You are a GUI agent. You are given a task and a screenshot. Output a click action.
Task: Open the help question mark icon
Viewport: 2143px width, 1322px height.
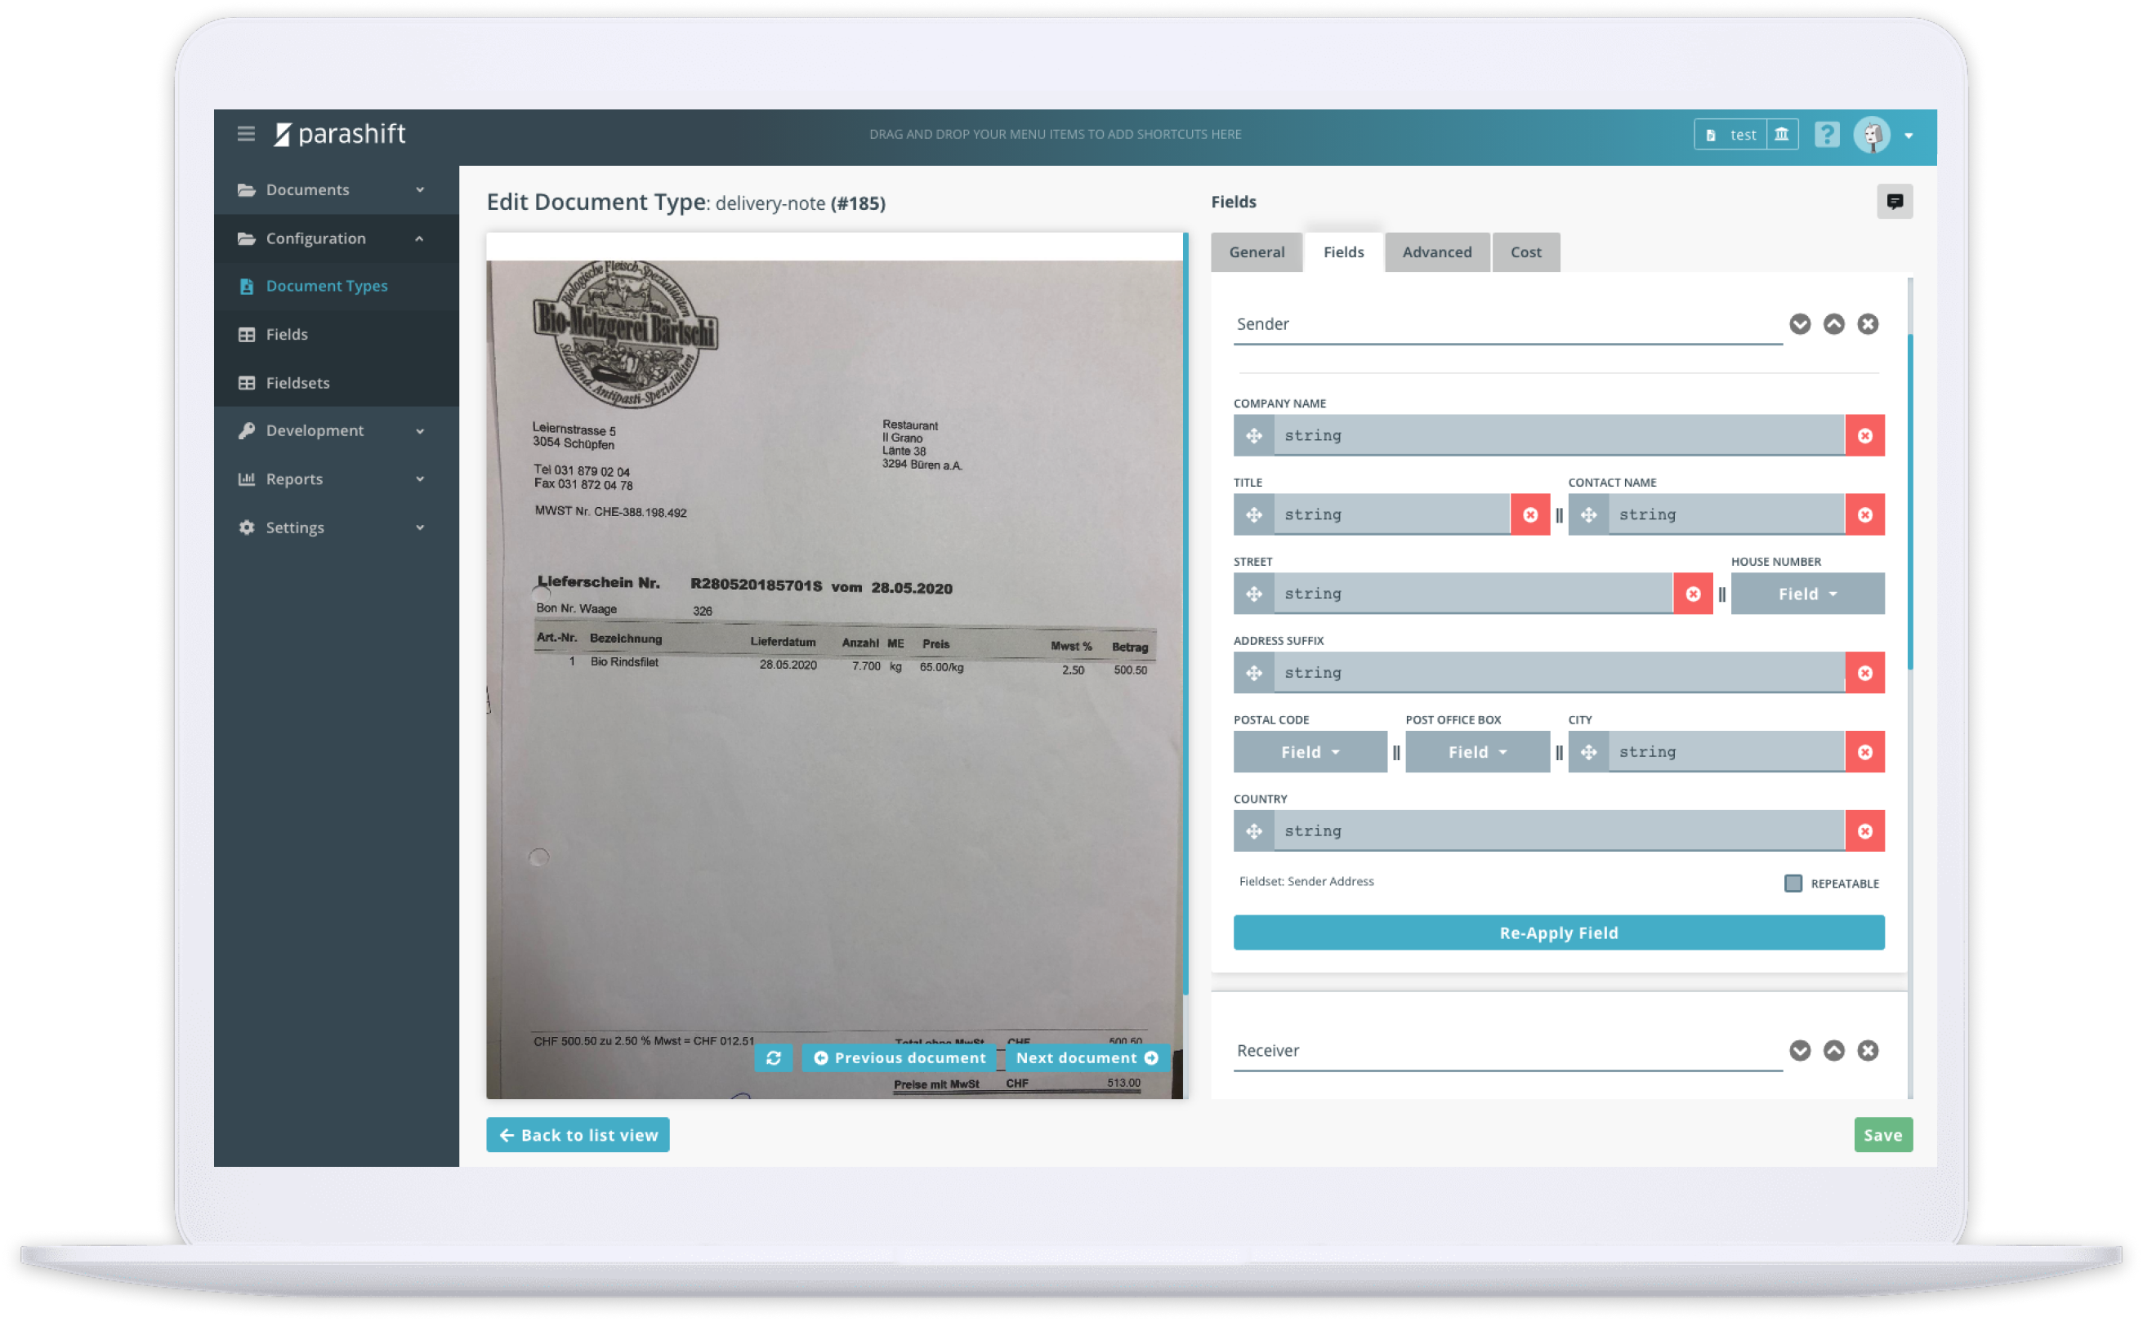pyautogui.click(x=1826, y=134)
